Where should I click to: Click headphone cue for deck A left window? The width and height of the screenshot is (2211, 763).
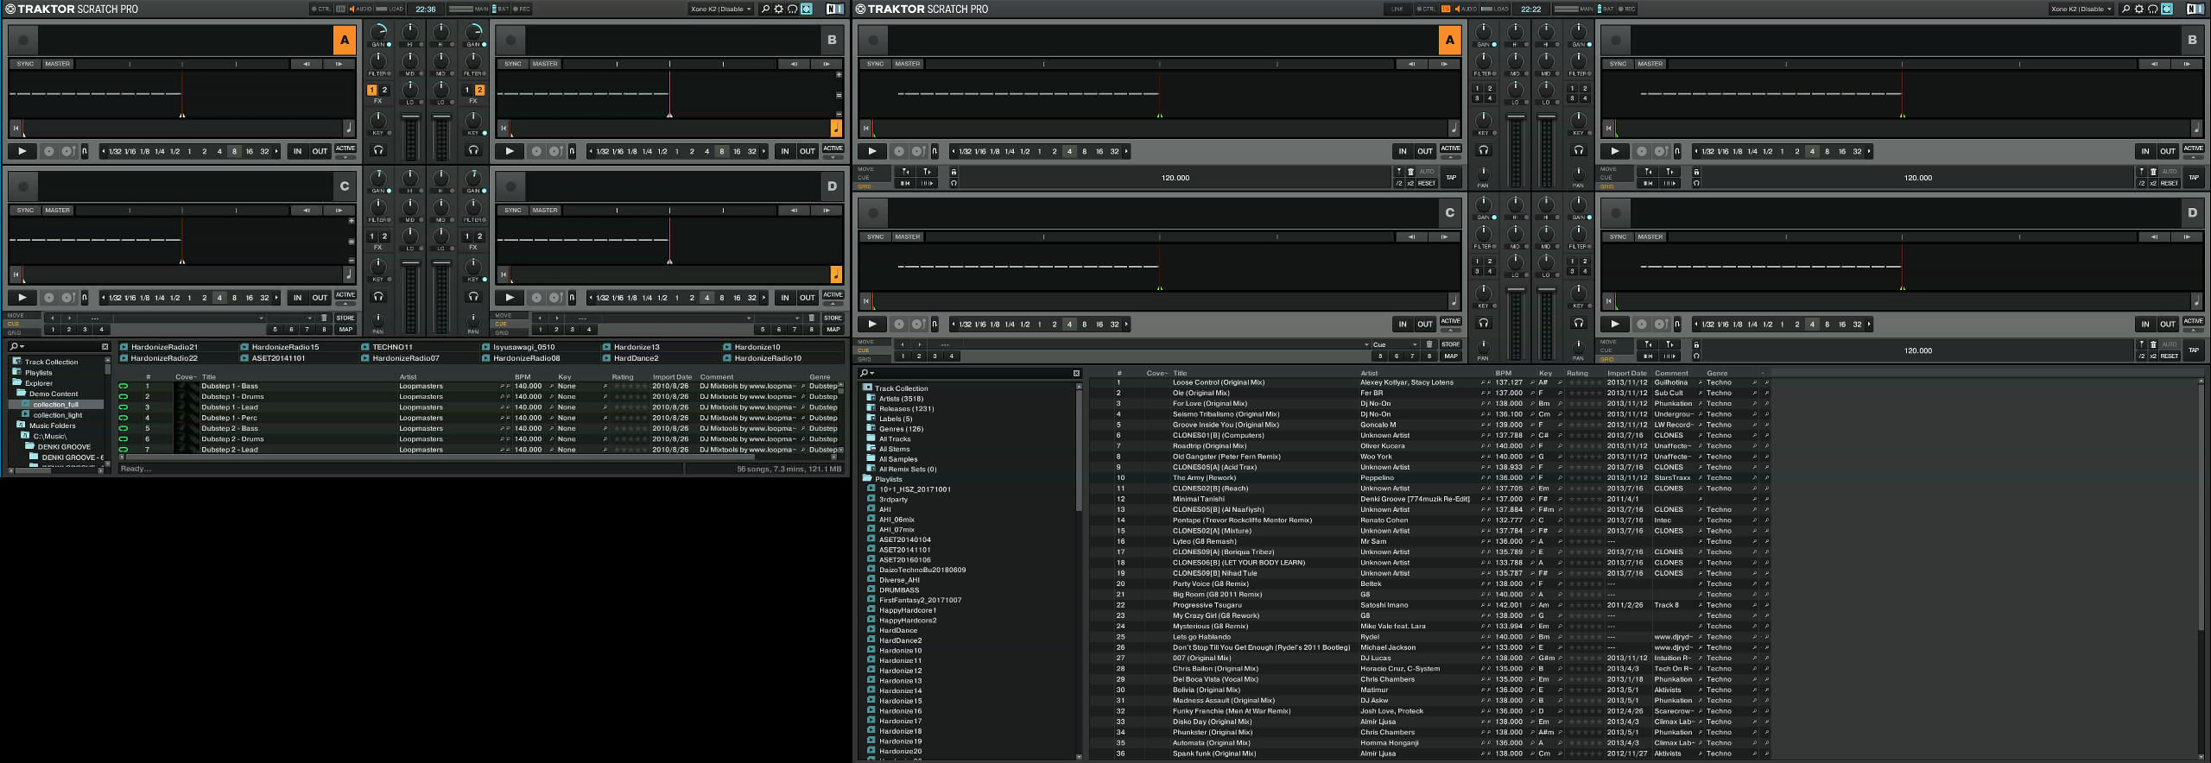[378, 150]
